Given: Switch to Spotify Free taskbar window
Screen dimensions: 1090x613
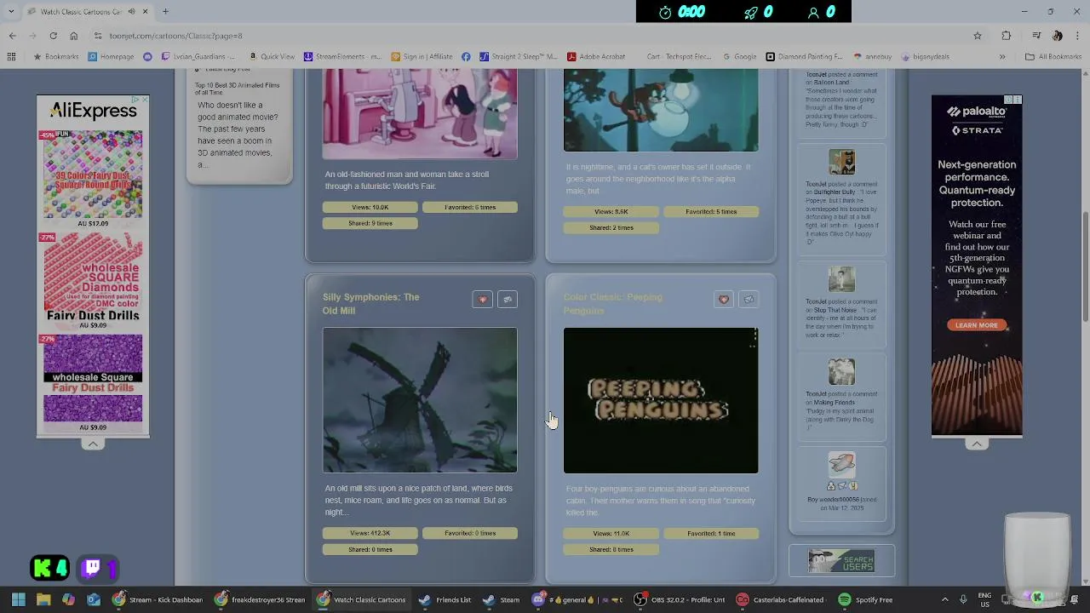Looking at the screenshot, I should pyautogui.click(x=866, y=599).
